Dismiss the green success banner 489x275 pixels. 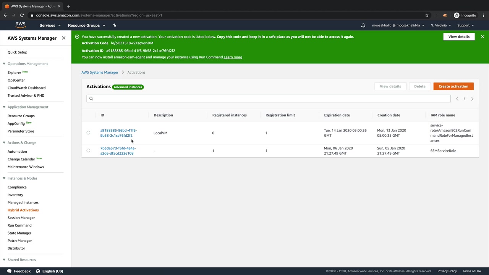point(483,37)
